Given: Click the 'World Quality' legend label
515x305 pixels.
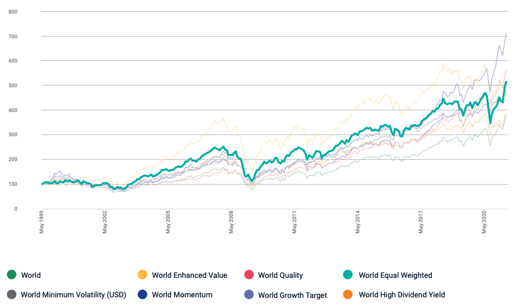Looking at the screenshot, I should [x=280, y=276].
